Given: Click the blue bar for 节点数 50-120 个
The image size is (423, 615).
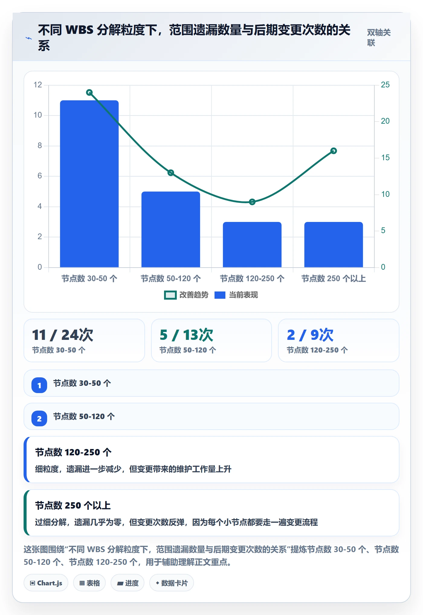Looking at the screenshot, I should (x=171, y=229).
